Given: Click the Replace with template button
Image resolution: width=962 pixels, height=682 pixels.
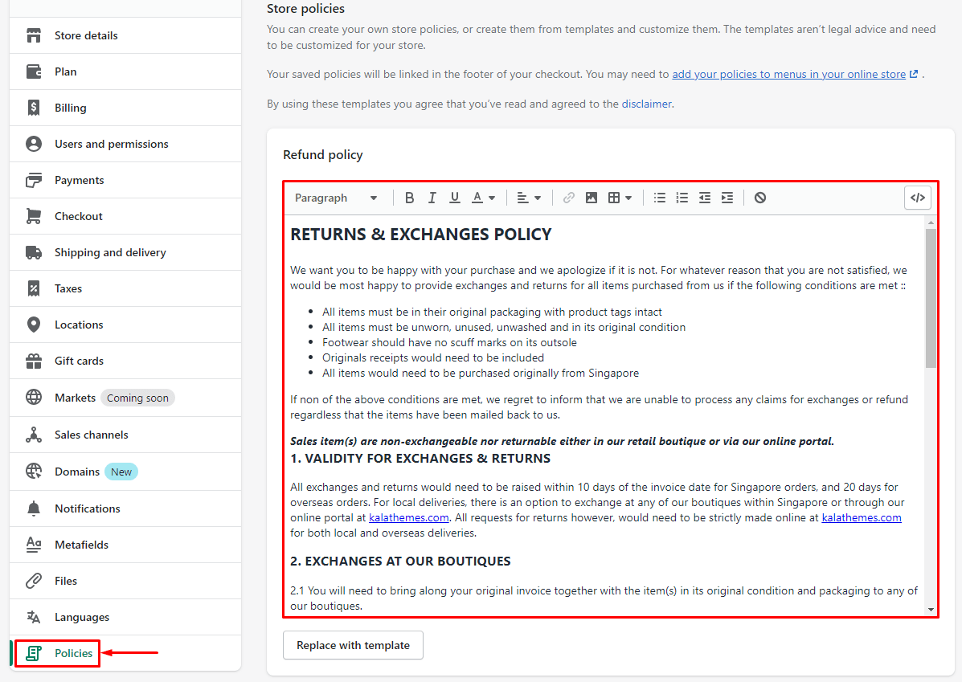Looking at the screenshot, I should pos(353,645).
